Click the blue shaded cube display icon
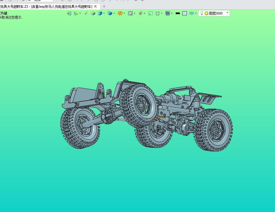The image size is (275, 212). coord(100,13)
